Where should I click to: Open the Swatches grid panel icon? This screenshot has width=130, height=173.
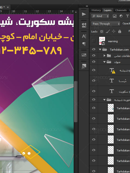(84, 55)
